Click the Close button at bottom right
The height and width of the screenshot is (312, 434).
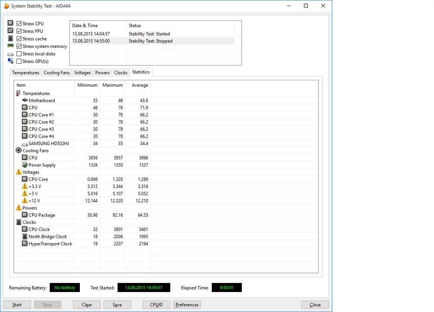[315, 305]
